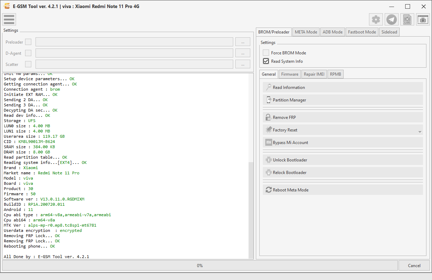Viewport: 432px width, 280px height.
Task: Click the Factory Reset button
Action: [343, 130]
